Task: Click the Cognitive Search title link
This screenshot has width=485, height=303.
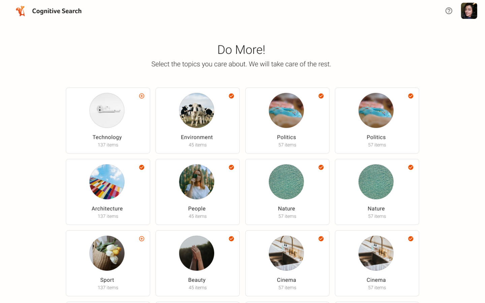Action: [57, 11]
